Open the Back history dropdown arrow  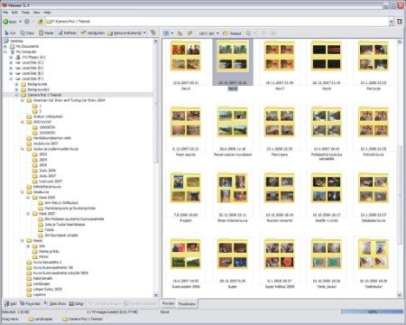(20, 22)
